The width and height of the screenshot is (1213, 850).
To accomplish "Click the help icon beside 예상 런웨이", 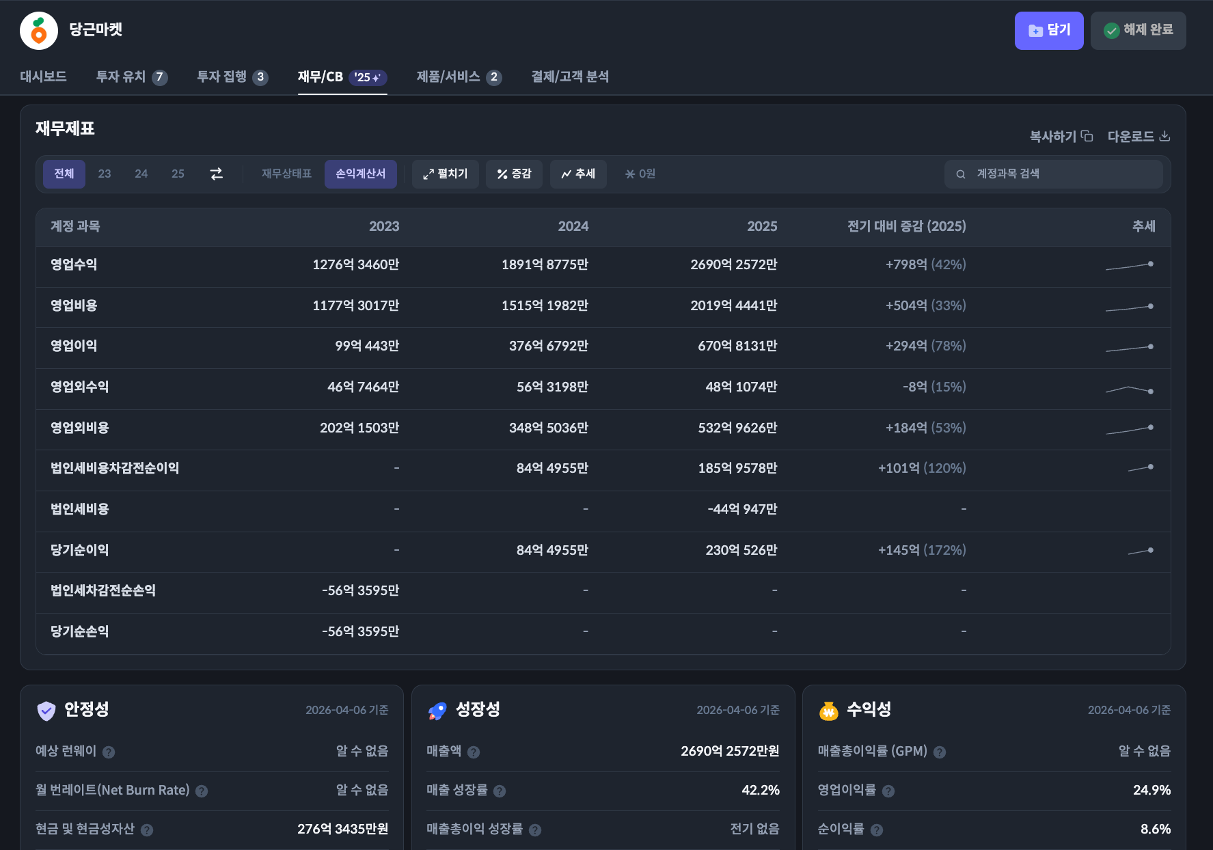I will tap(109, 752).
